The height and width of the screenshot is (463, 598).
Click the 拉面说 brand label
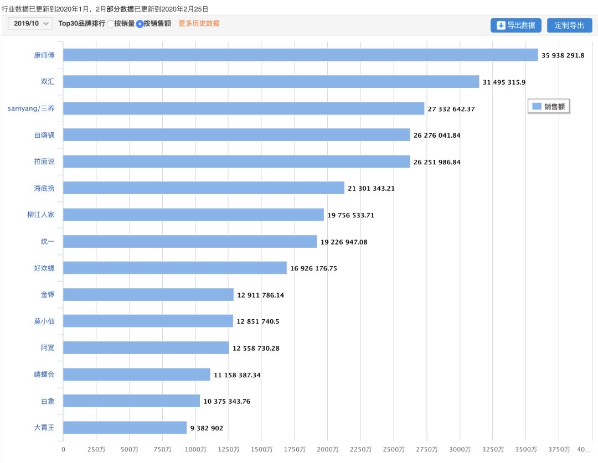point(44,162)
